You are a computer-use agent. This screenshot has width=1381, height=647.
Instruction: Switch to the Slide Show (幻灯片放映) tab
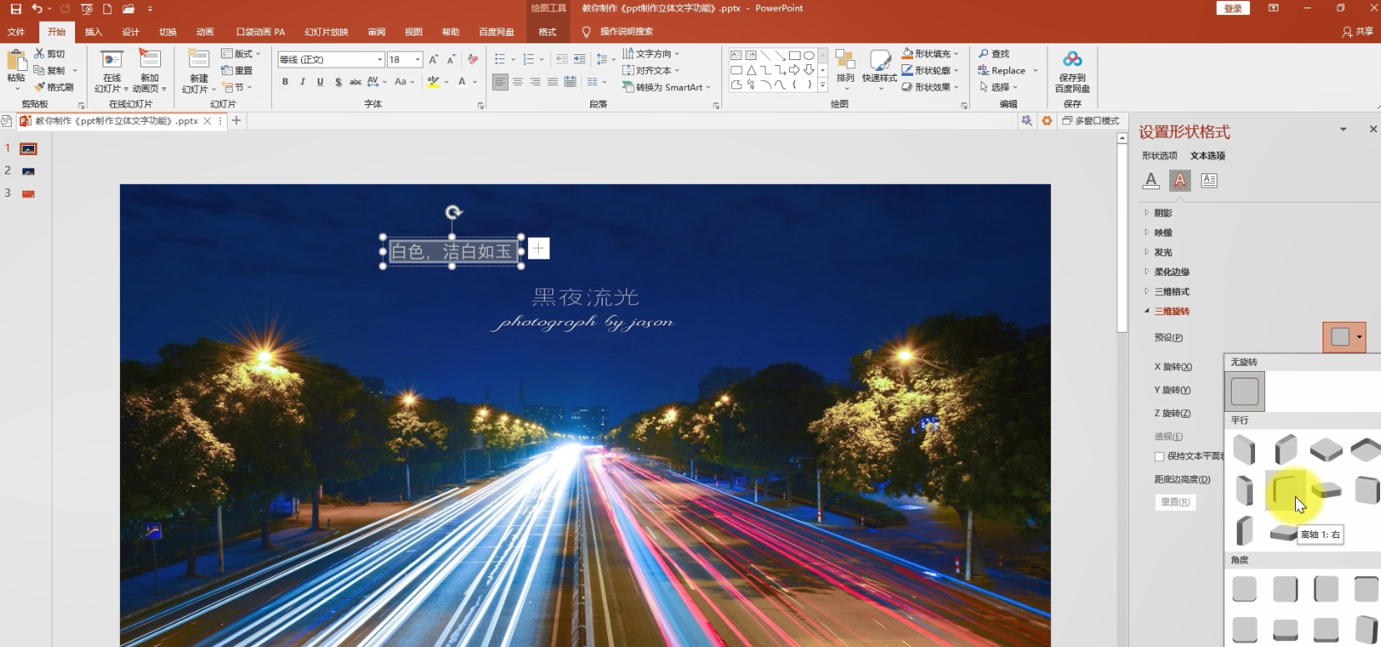326,32
